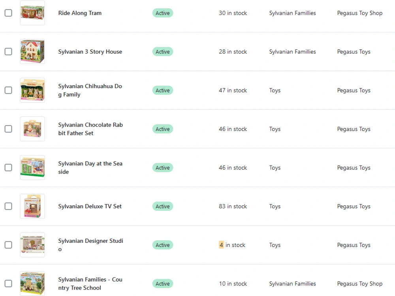The height and width of the screenshot is (296, 395).
Task: Open the Chocolate Rabbit Father Set thumbnail
Action: pyautogui.click(x=32, y=129)
